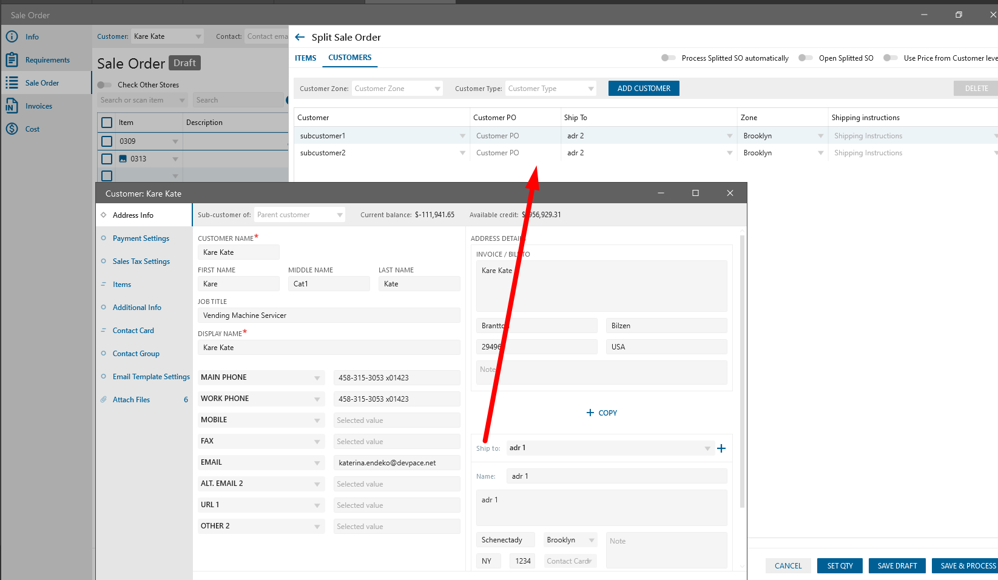Check the checkbox for item 0309
This screenshot has width=998, height=580.
pyautogui.click(x=107, y=141)
